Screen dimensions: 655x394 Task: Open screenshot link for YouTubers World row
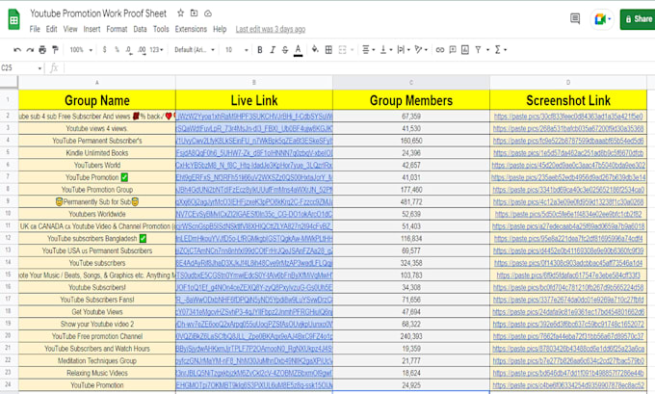(568, 165)
